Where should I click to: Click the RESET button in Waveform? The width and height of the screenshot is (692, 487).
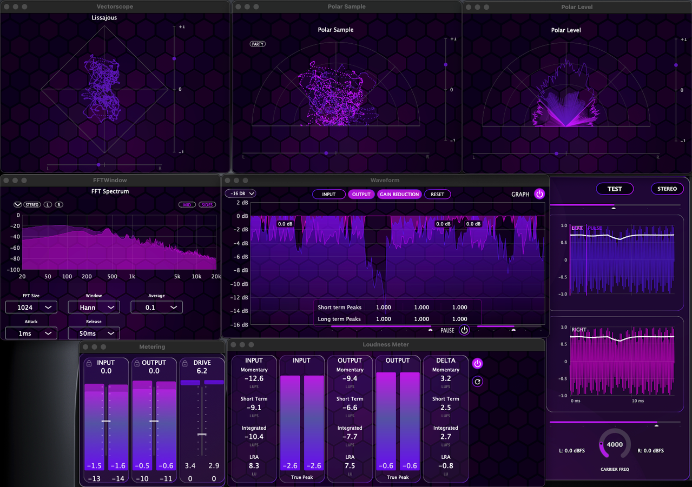pos(438,195)
